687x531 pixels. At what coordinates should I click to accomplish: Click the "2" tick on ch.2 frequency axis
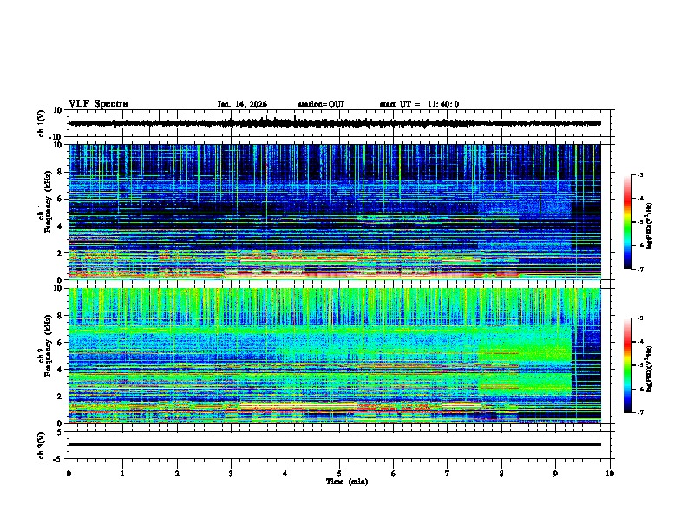click(x=61, y=397)
